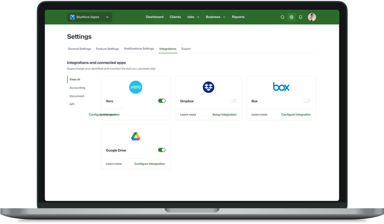Viewport: 384px width, 224px height.
Task: Select View all category filter
Action: click(75, 79)
